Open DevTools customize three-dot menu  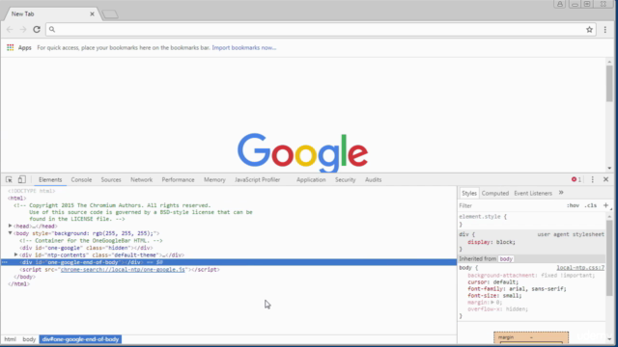[592, 179]
